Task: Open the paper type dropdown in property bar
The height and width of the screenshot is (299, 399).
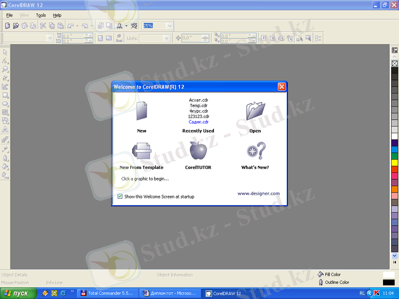Action: (x=50, y=38)
